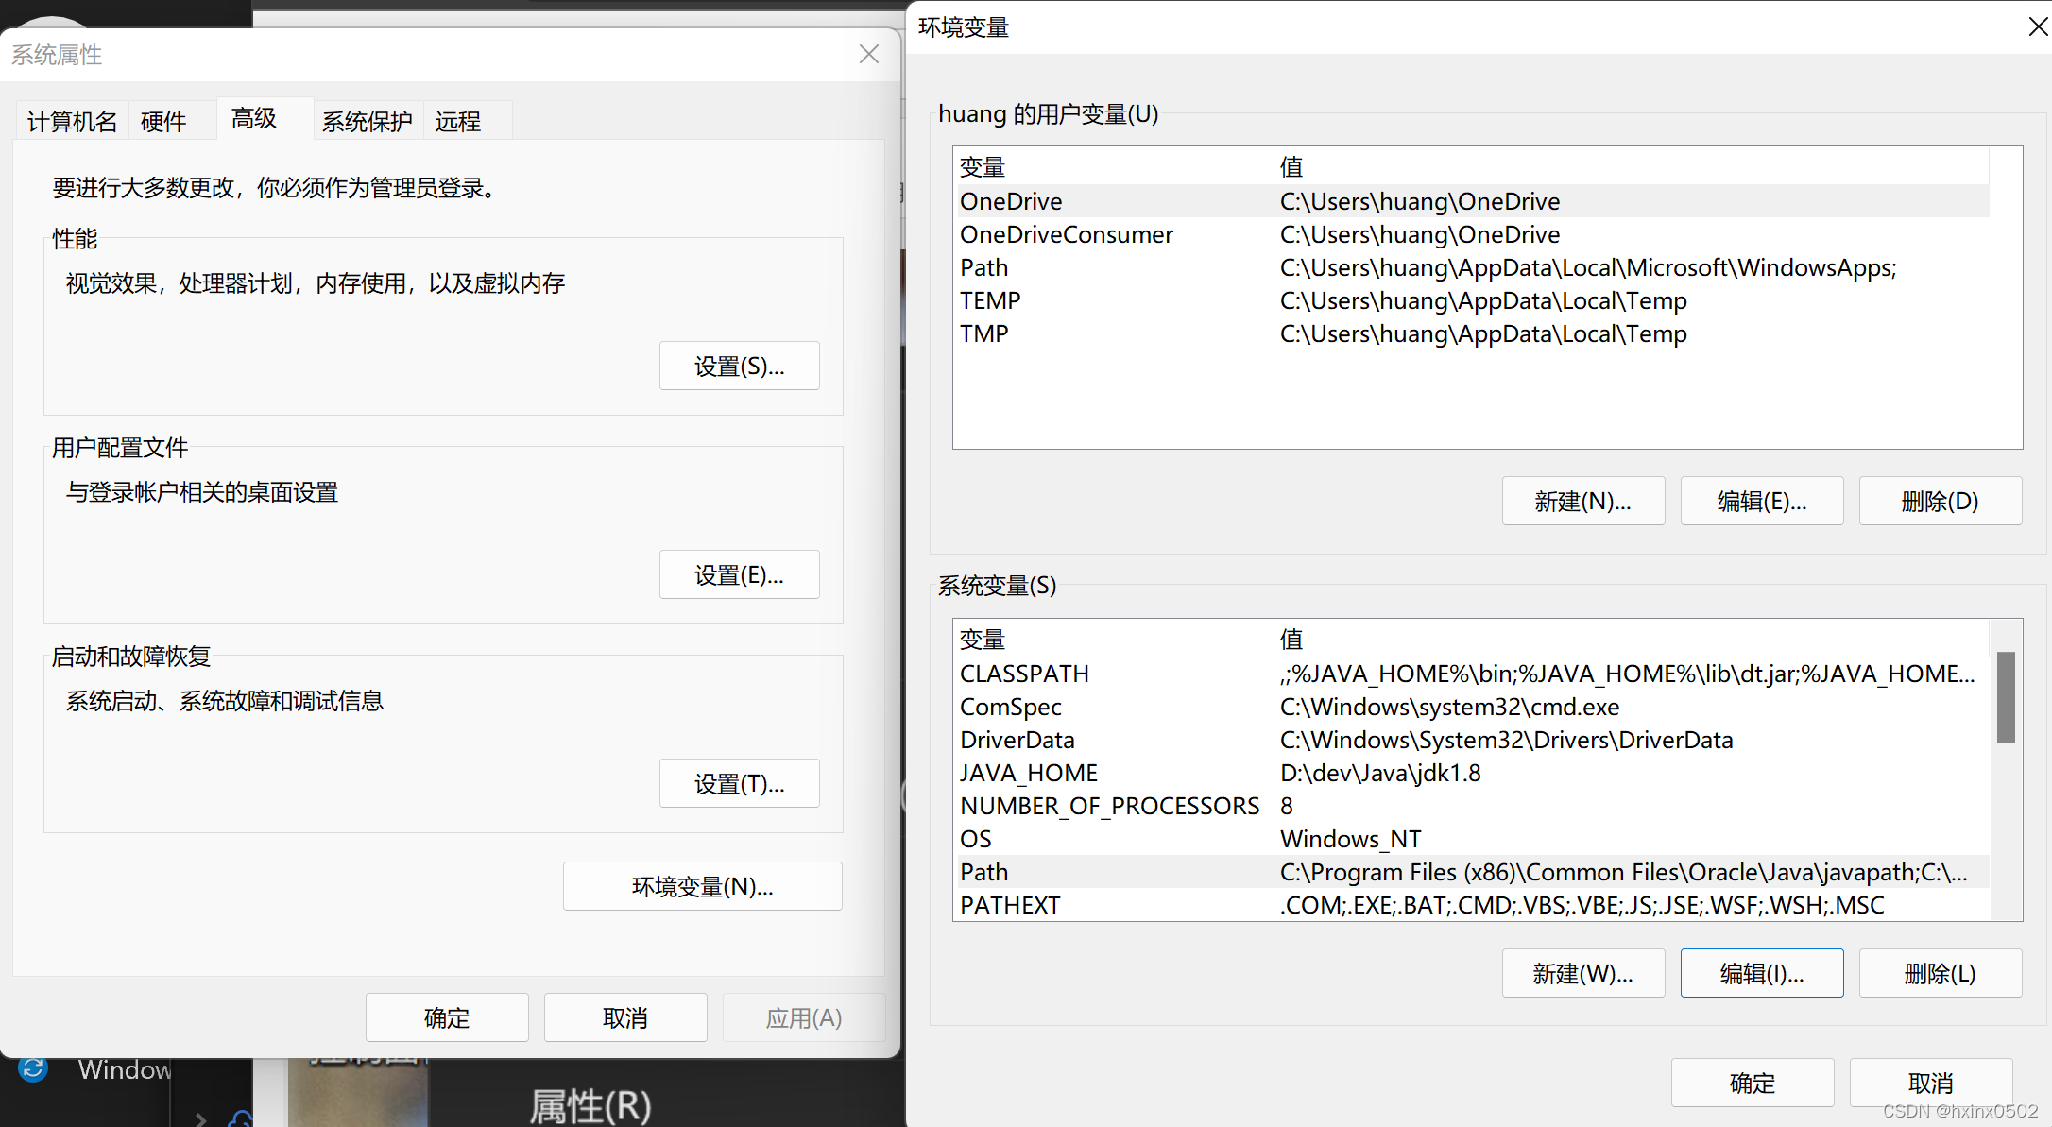The width and height of the screenshot is (2052, 1127).
Task: Select the ComSpec system variable
Action: [x=1472, y=707]
